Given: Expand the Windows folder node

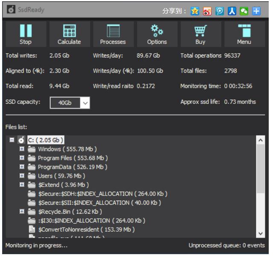Looking at the screenshot, I should point(22,149).
